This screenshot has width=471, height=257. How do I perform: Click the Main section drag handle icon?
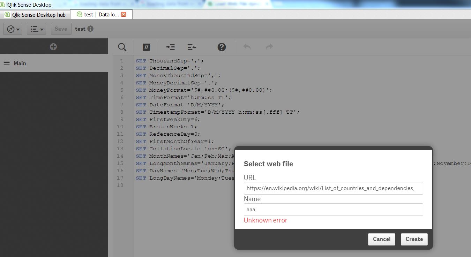coord(7,63)
